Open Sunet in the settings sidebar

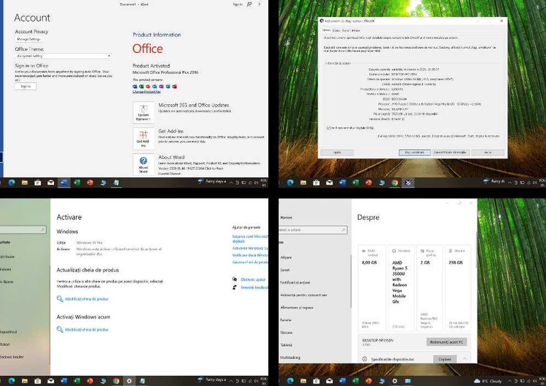pos(285,270)
